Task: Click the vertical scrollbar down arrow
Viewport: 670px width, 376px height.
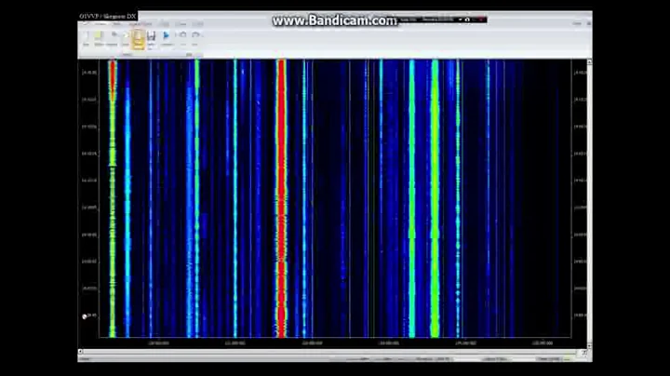Action: point(589,345)
